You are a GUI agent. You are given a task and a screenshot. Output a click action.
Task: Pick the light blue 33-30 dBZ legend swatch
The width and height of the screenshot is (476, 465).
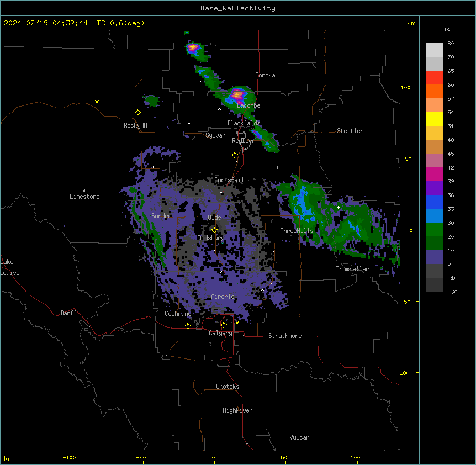(x=434, y=216)
